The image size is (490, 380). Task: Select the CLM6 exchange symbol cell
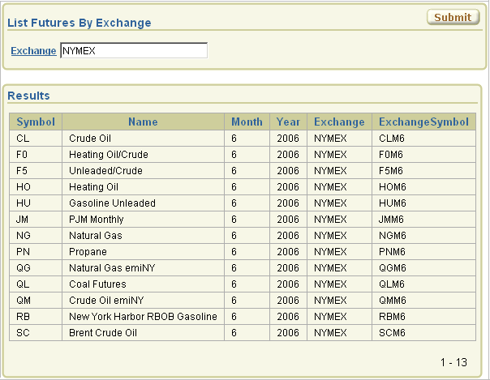[423, 139]
